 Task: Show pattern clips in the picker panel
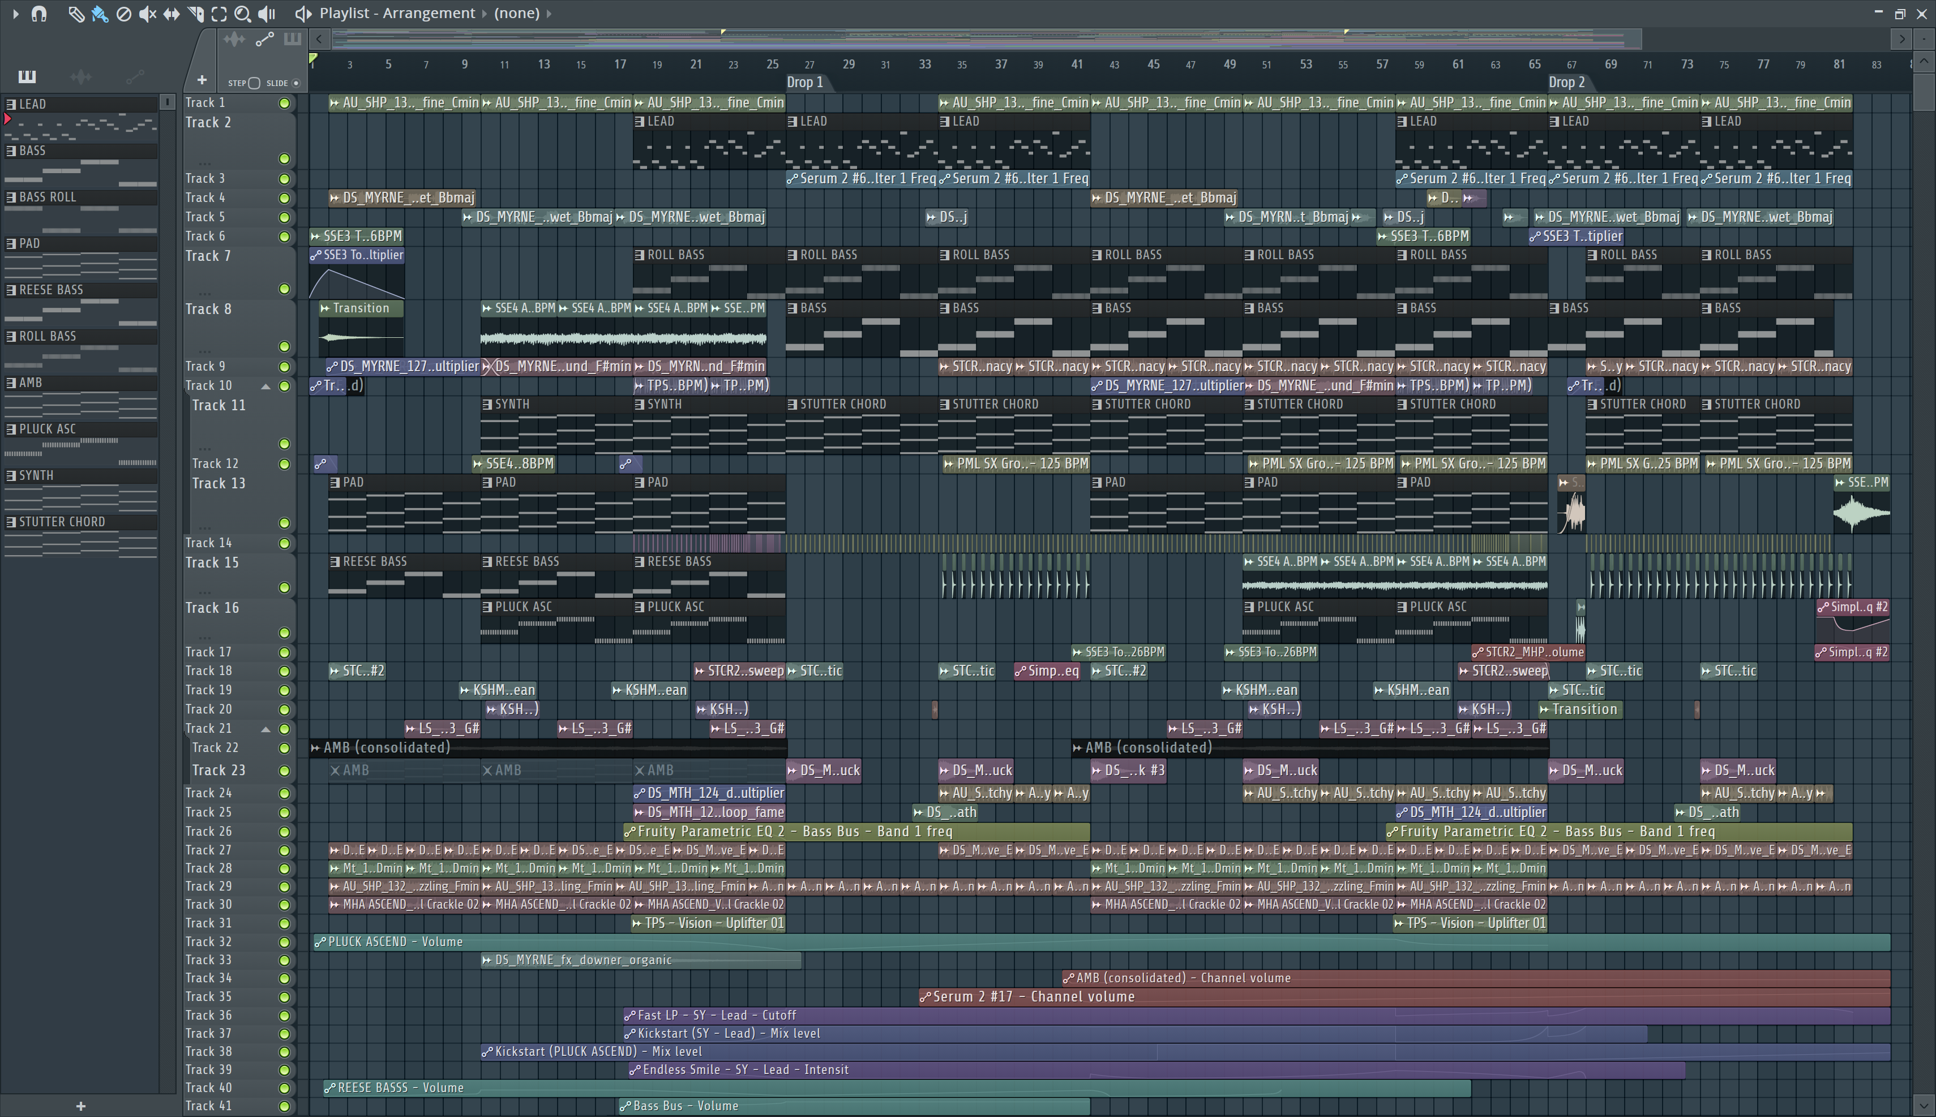click(27, 76)
